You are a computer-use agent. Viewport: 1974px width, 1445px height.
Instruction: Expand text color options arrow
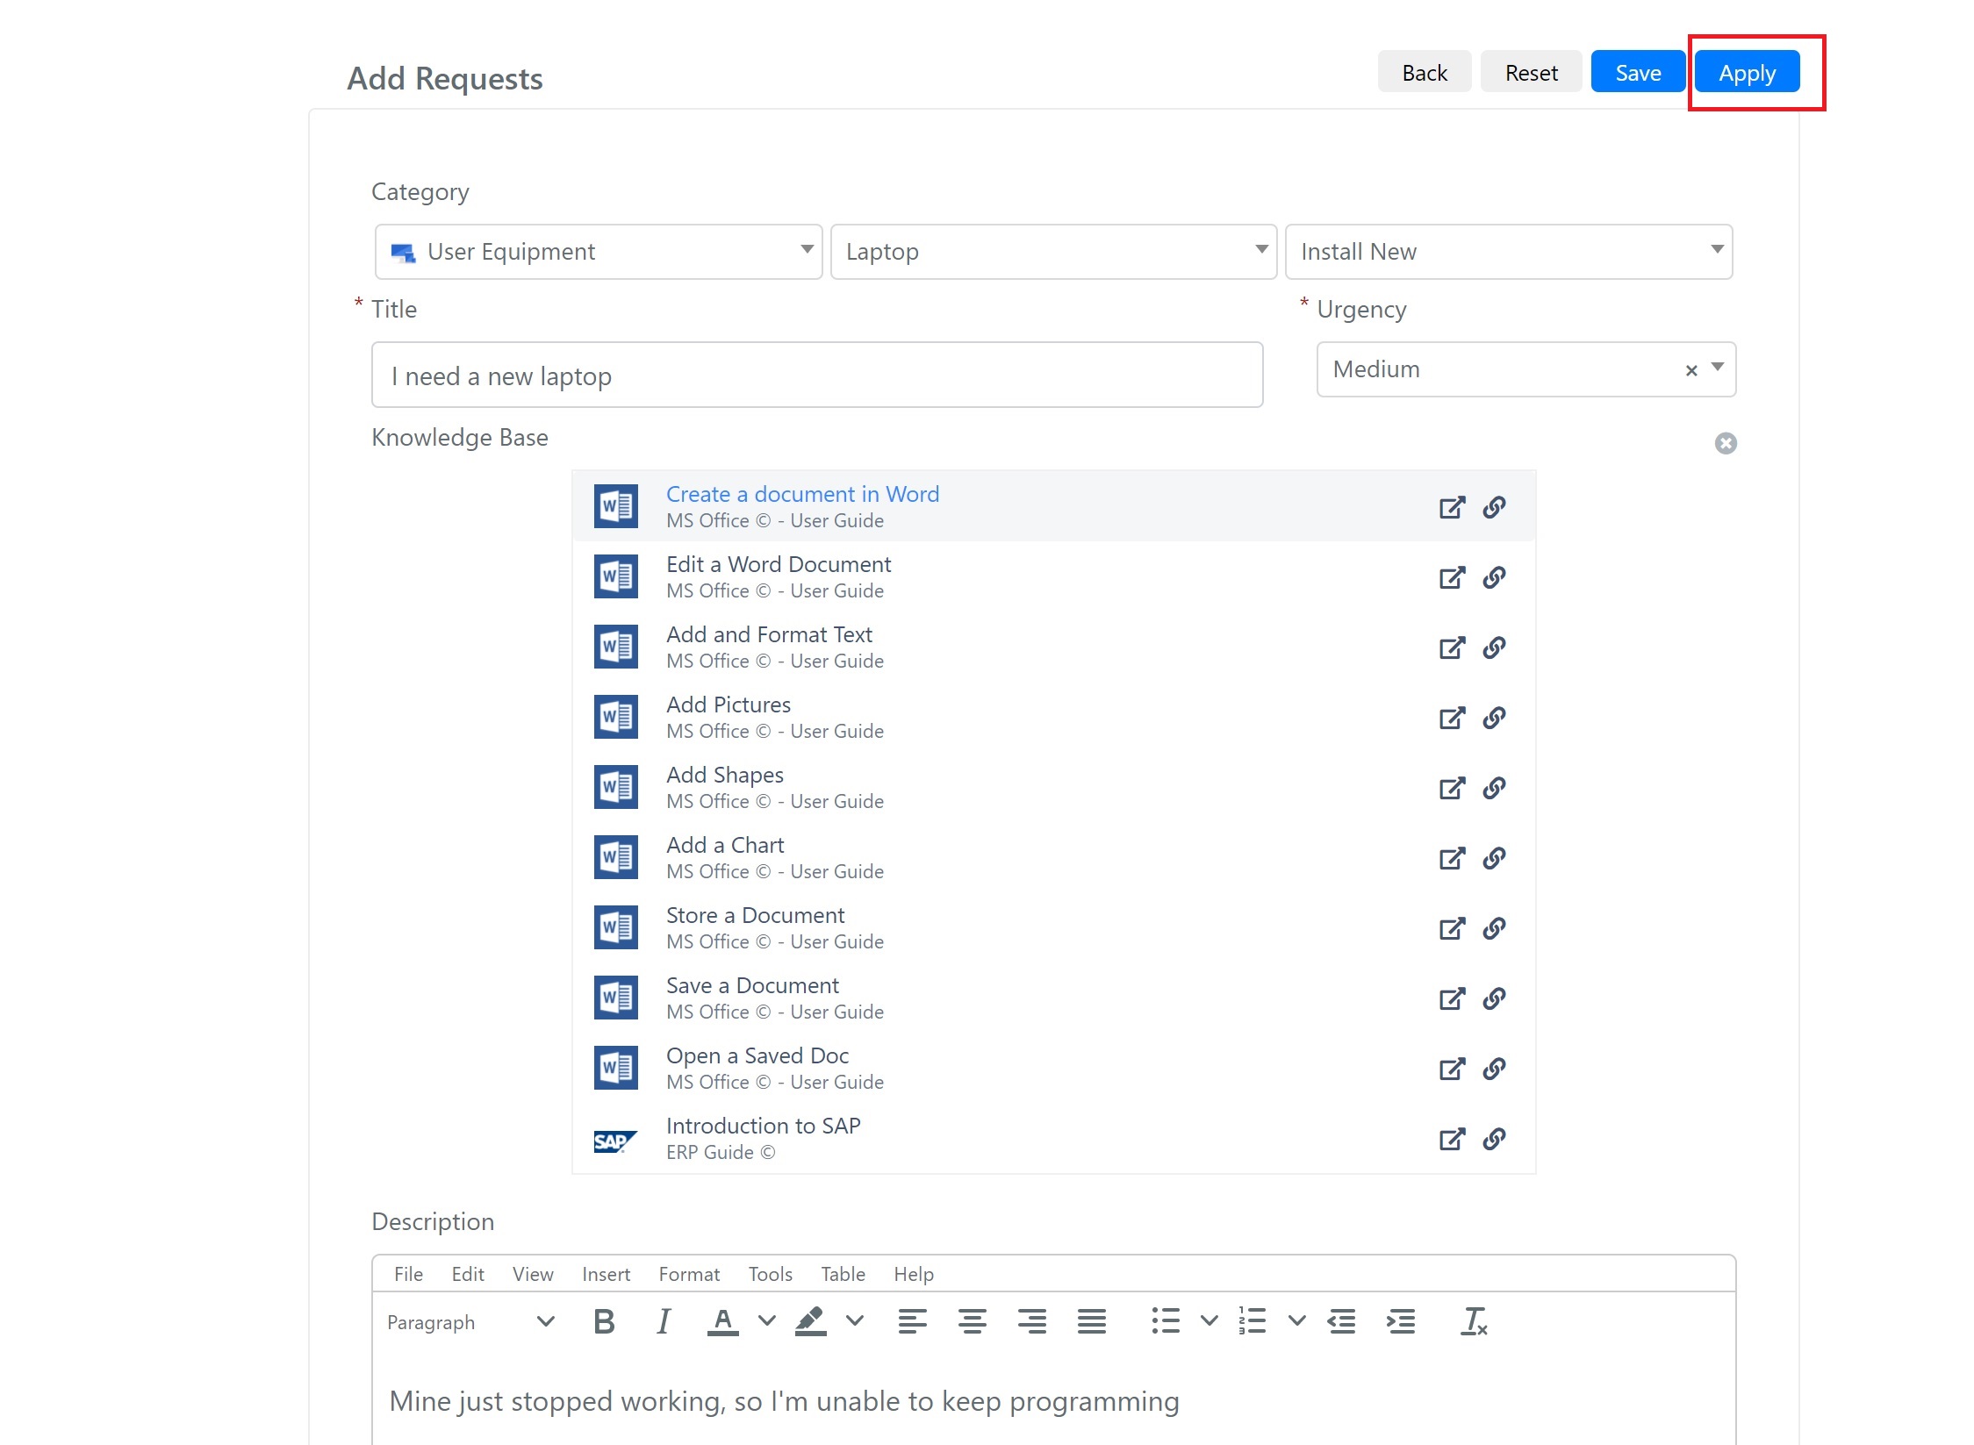[767, 1320]
